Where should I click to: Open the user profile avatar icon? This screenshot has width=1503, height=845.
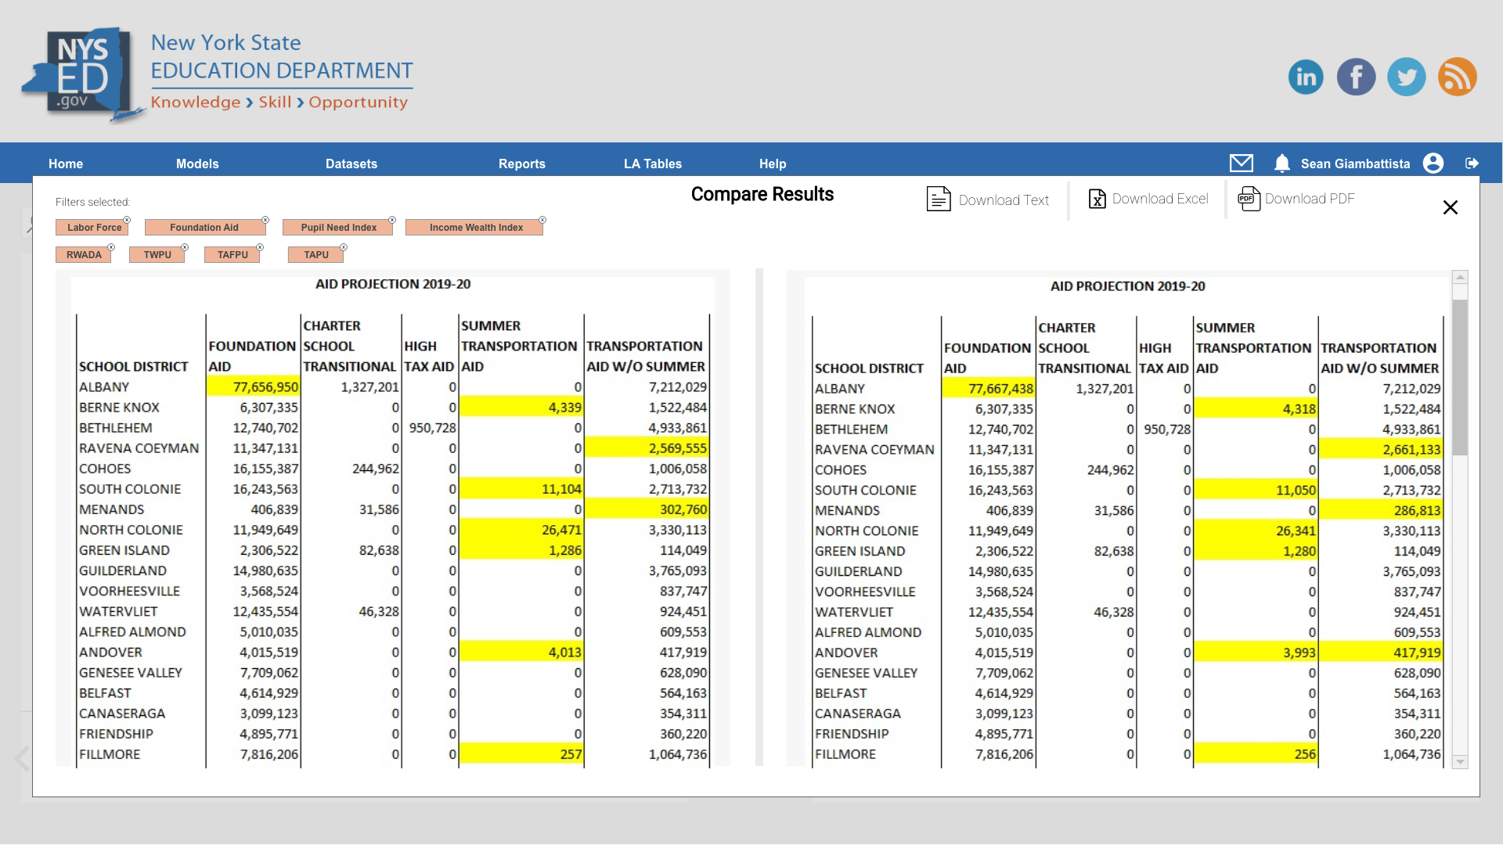click(x=1433, y=163)
